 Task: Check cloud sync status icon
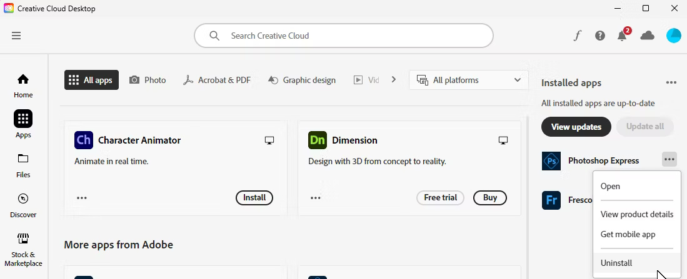[x=647, y=36]
